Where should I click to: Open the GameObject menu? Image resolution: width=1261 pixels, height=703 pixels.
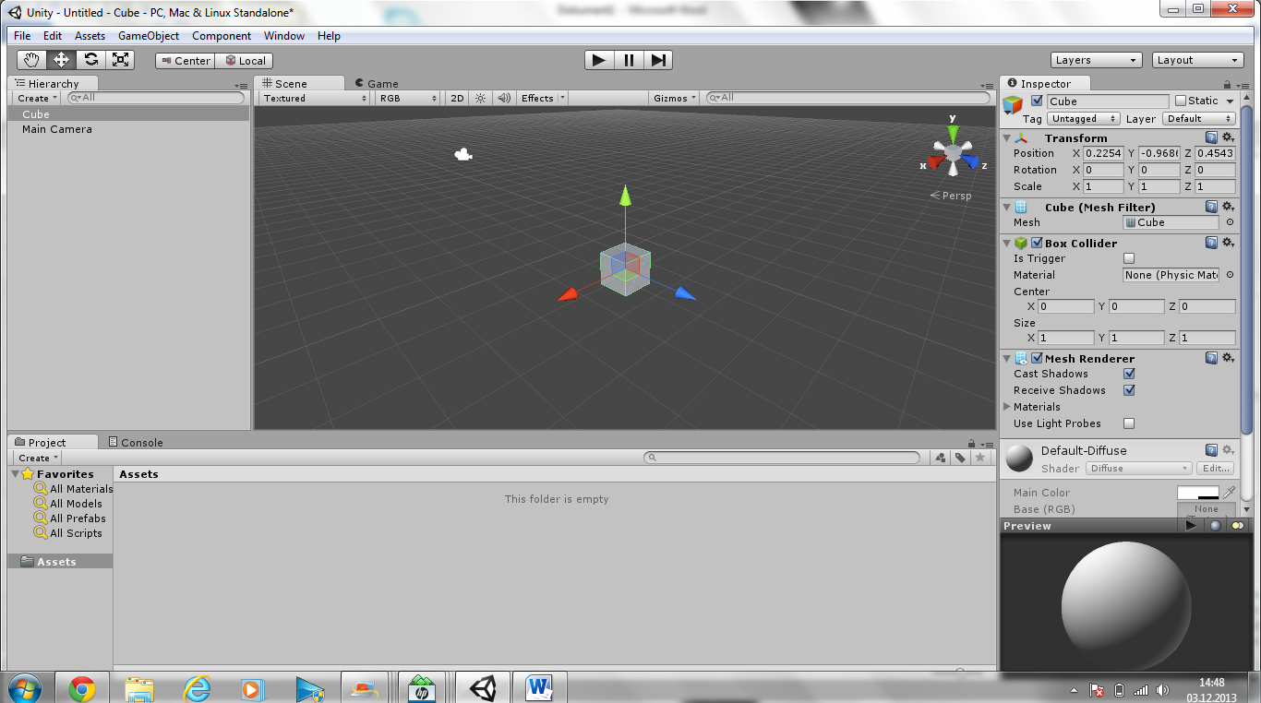pyautogui.click(x=149, y=36)
